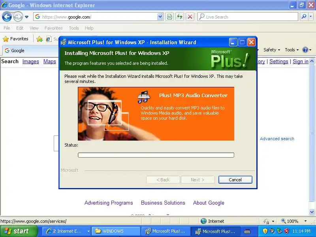Click the 100% zoom level button
Image resolution: width=316 pixels, height=237 pixels.
point(290,221)
